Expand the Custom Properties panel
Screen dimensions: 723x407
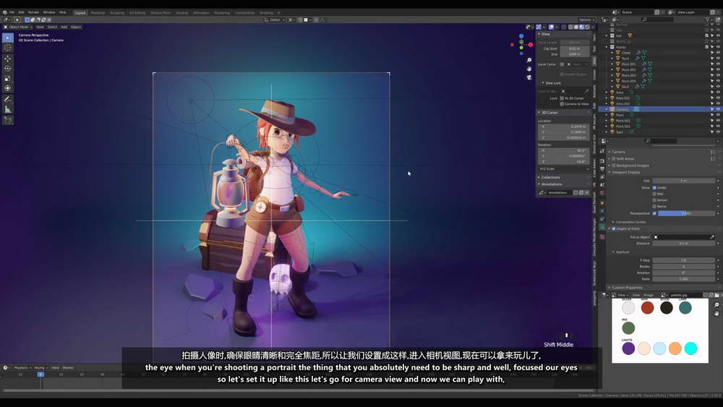pos(609,288)
